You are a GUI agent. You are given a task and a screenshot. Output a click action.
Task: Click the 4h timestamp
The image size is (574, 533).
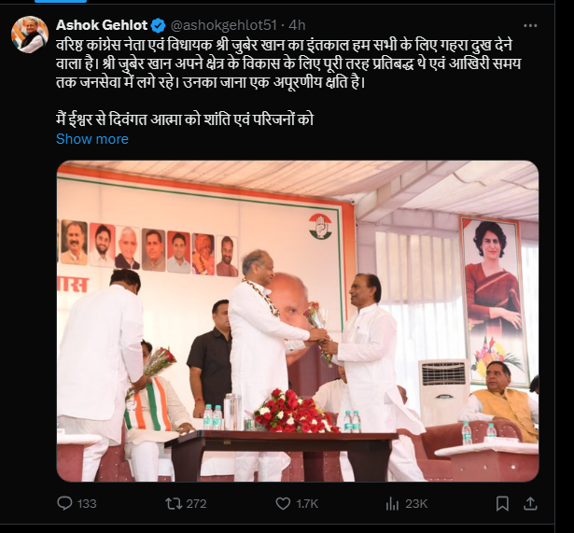(297, 25)
